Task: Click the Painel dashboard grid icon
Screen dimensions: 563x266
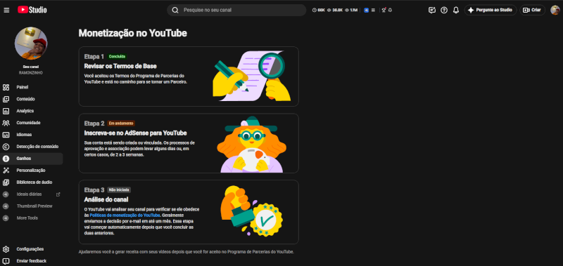Action: 6,87
